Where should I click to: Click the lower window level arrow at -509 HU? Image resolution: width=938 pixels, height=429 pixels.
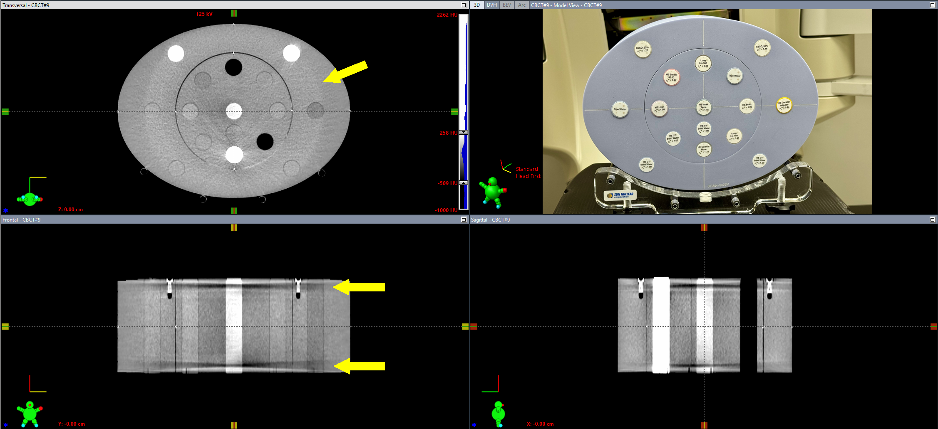[x=464, y=183]
